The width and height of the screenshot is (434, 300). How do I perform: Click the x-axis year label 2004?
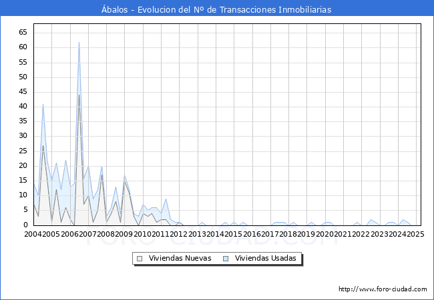coord(33,234)
